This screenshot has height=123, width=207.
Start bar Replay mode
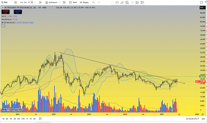click(84, 2)
